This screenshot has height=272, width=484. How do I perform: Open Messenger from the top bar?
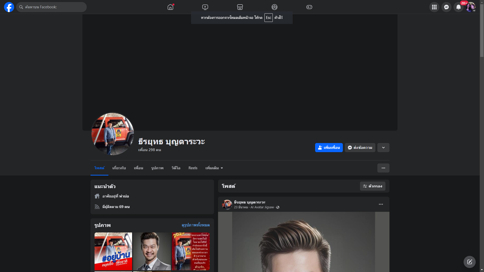tap(446, 7)
